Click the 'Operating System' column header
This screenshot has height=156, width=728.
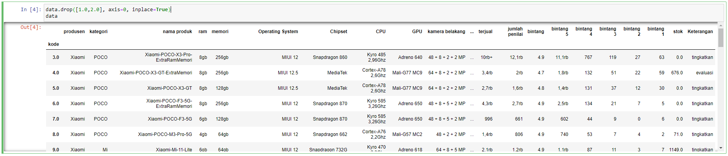click(278, 32)
